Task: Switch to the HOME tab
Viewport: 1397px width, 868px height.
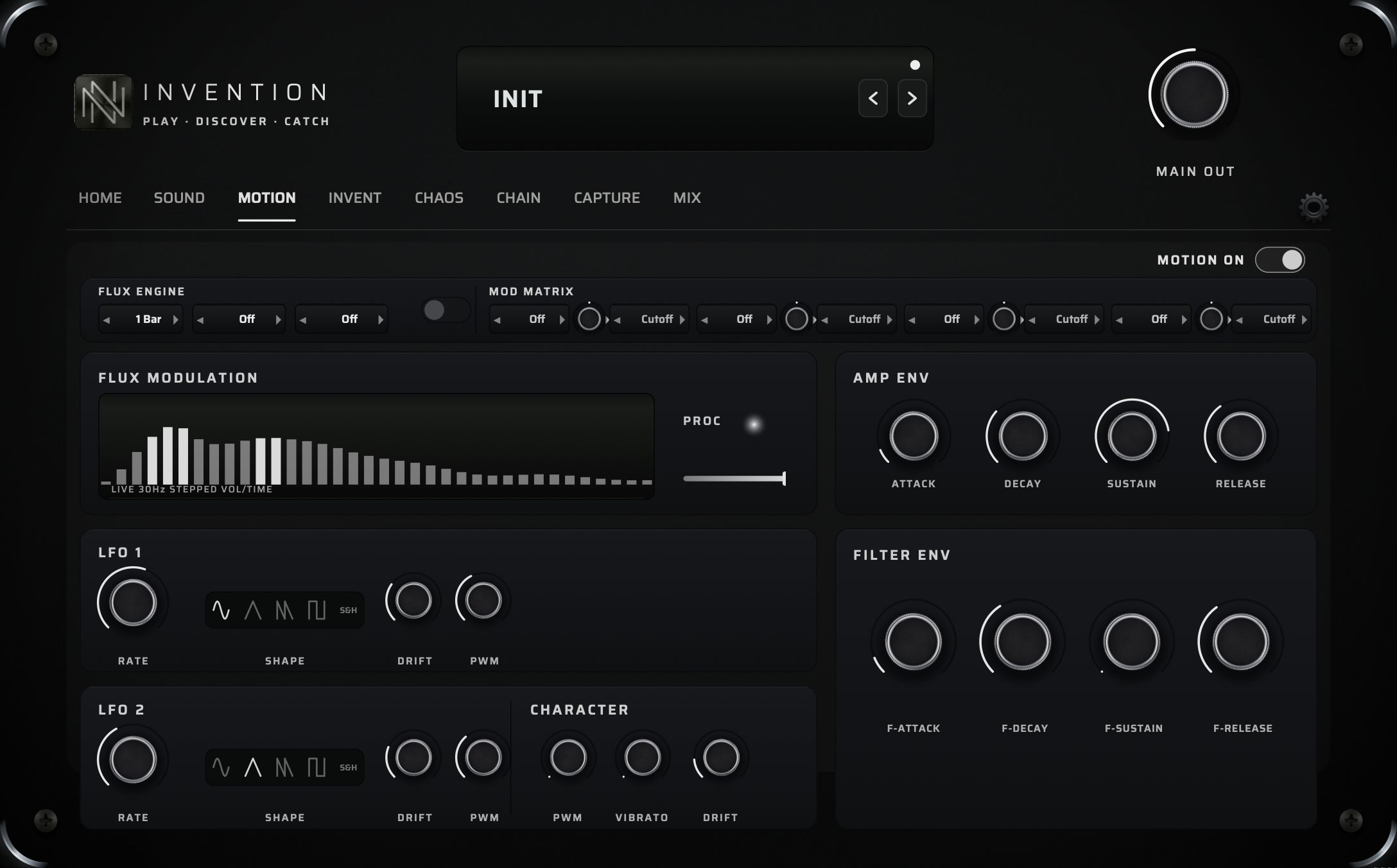Action: (100, 198)
